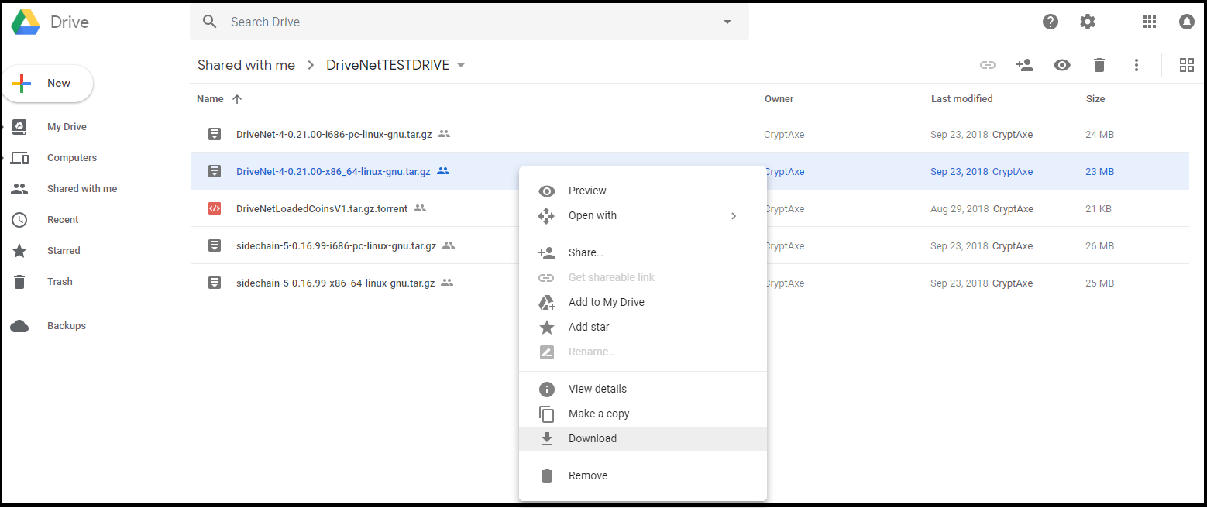Select sidechain-5-0.16.99-i686-pc-linux-gnu.tar.gz file name

click(x=336, y=245)
